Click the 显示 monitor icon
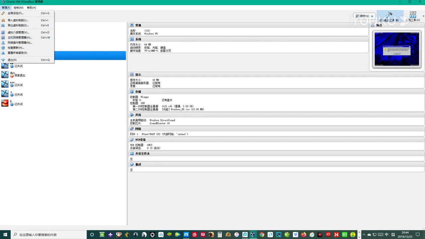 (132, 75)
